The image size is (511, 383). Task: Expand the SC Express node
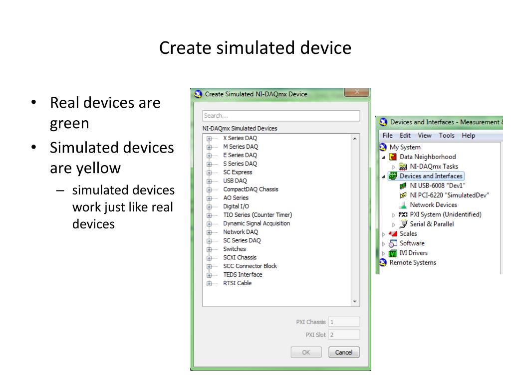(x=209, y=173)
